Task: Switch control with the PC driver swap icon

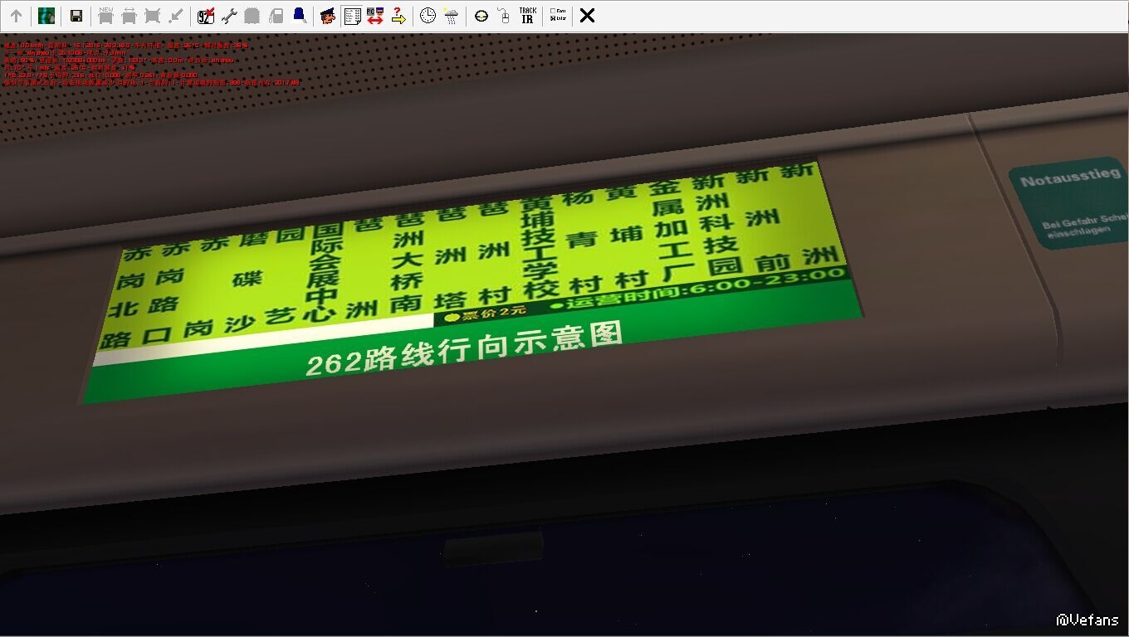Action: pos(375,16)
